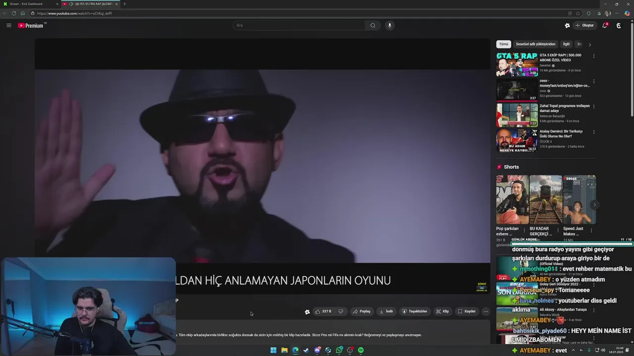Screen dimensions: 634x356
Task: Add this page to favorites star
Action: [578, 13]
